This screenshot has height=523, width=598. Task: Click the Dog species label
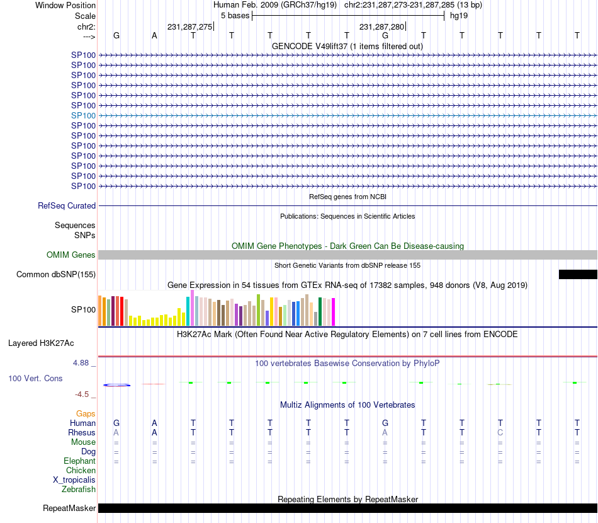tap(88, 452)
